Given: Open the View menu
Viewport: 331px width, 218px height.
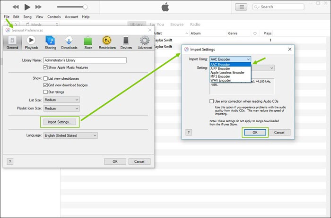Looking at the screenshot, I should pos(39,17).
